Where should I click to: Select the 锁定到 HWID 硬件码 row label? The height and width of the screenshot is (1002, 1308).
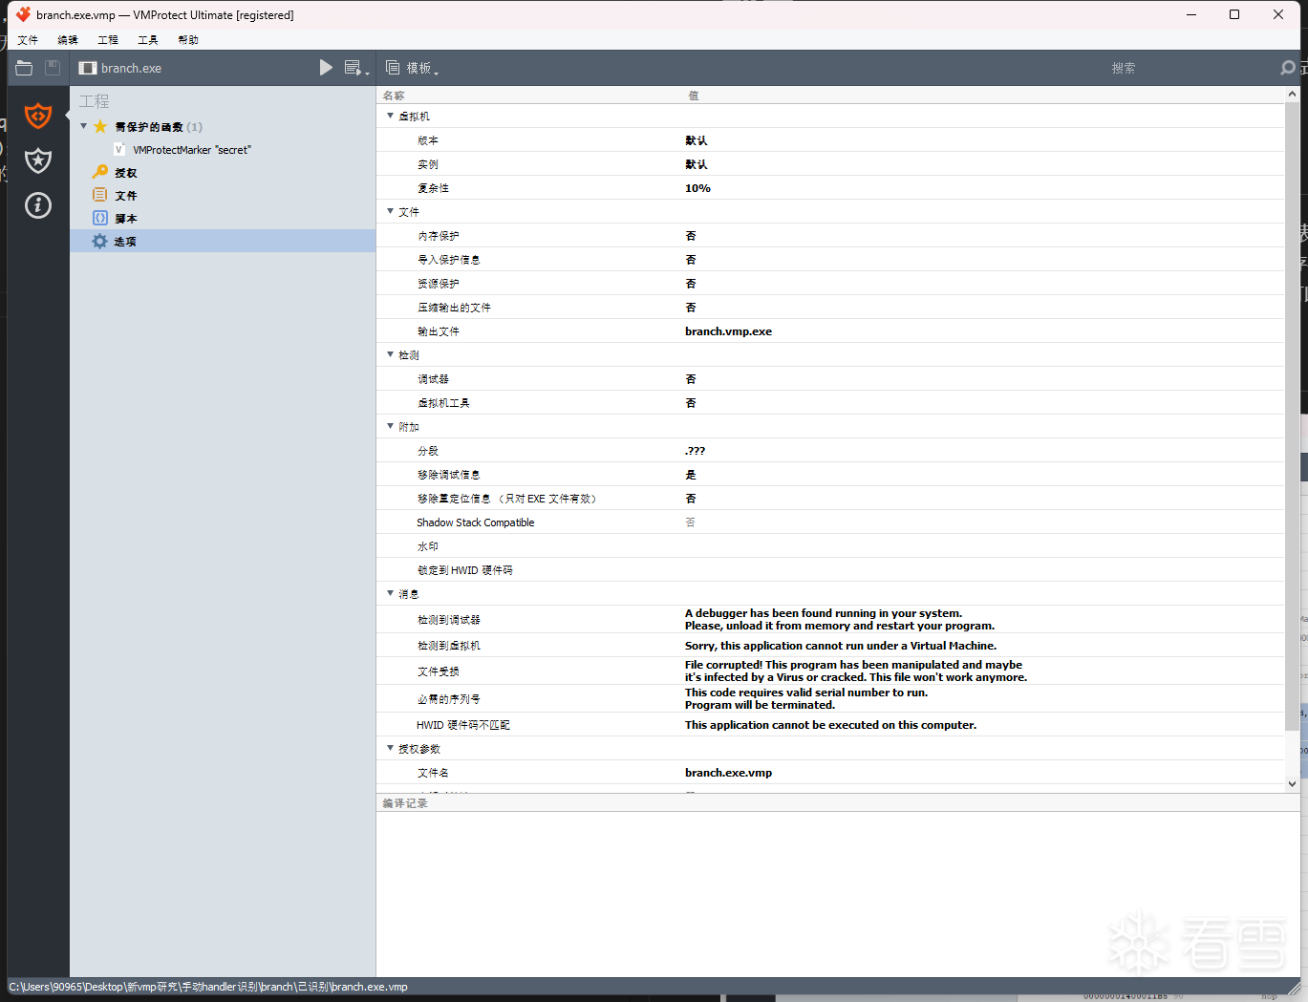(x=465, y=570)
